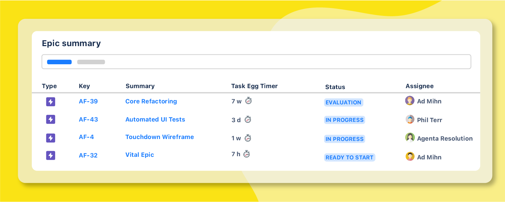The height and width of the screenshot is (202, 505).
Task: Click assignee name Agenta Resolution
Action: [x=445, y=139]
